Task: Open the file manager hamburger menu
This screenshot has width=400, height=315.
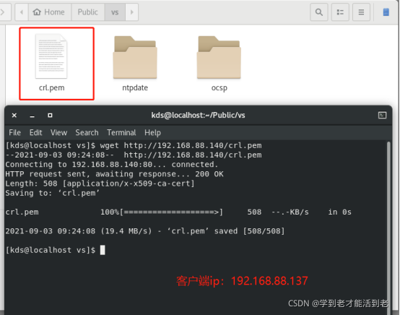Action: point(361,12)
